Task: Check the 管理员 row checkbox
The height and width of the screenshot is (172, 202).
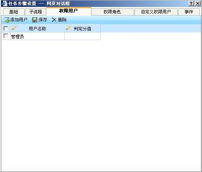Action: pos(6,36)
